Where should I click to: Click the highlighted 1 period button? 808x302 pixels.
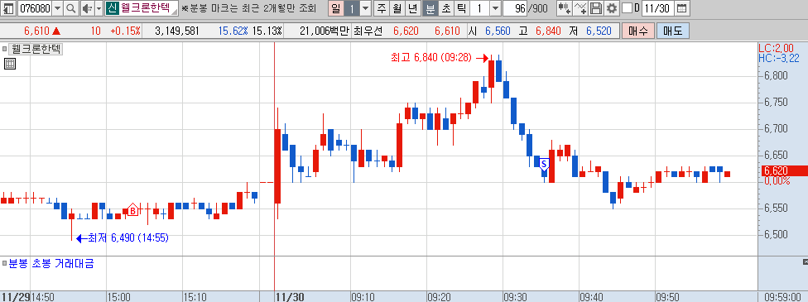click(352, 8)
